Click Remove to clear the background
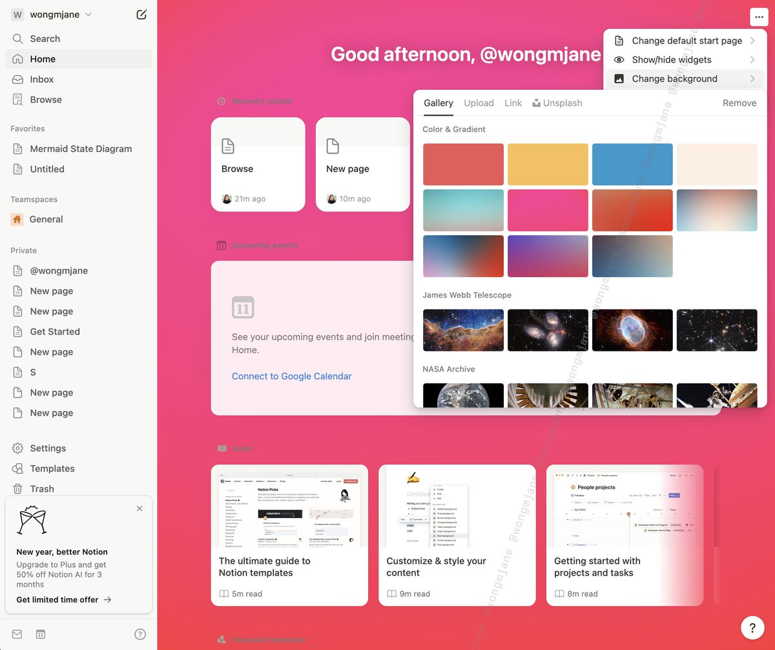 [x=739, y=103]
